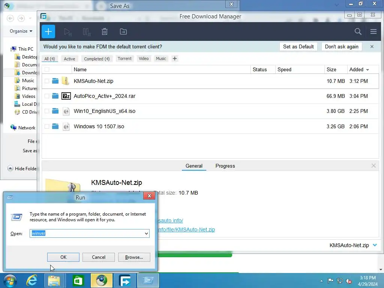Click the Start button on taskbar
This screenshot has width=384, height=288.
pos(10,280)
